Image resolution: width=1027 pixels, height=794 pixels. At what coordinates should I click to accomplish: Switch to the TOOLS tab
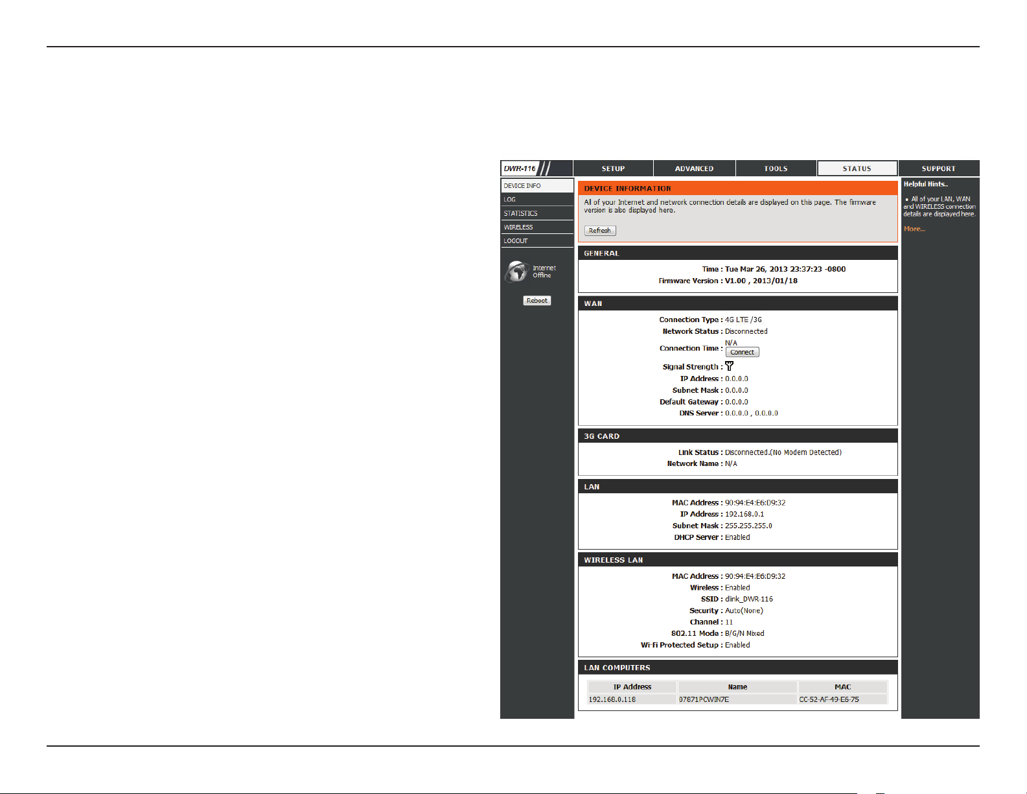tap(776, 169)
